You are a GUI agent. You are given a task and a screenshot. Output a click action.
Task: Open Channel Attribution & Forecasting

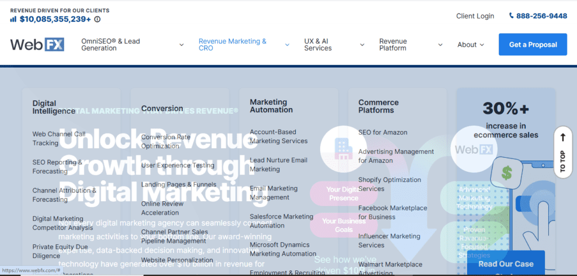click(64, 195)
